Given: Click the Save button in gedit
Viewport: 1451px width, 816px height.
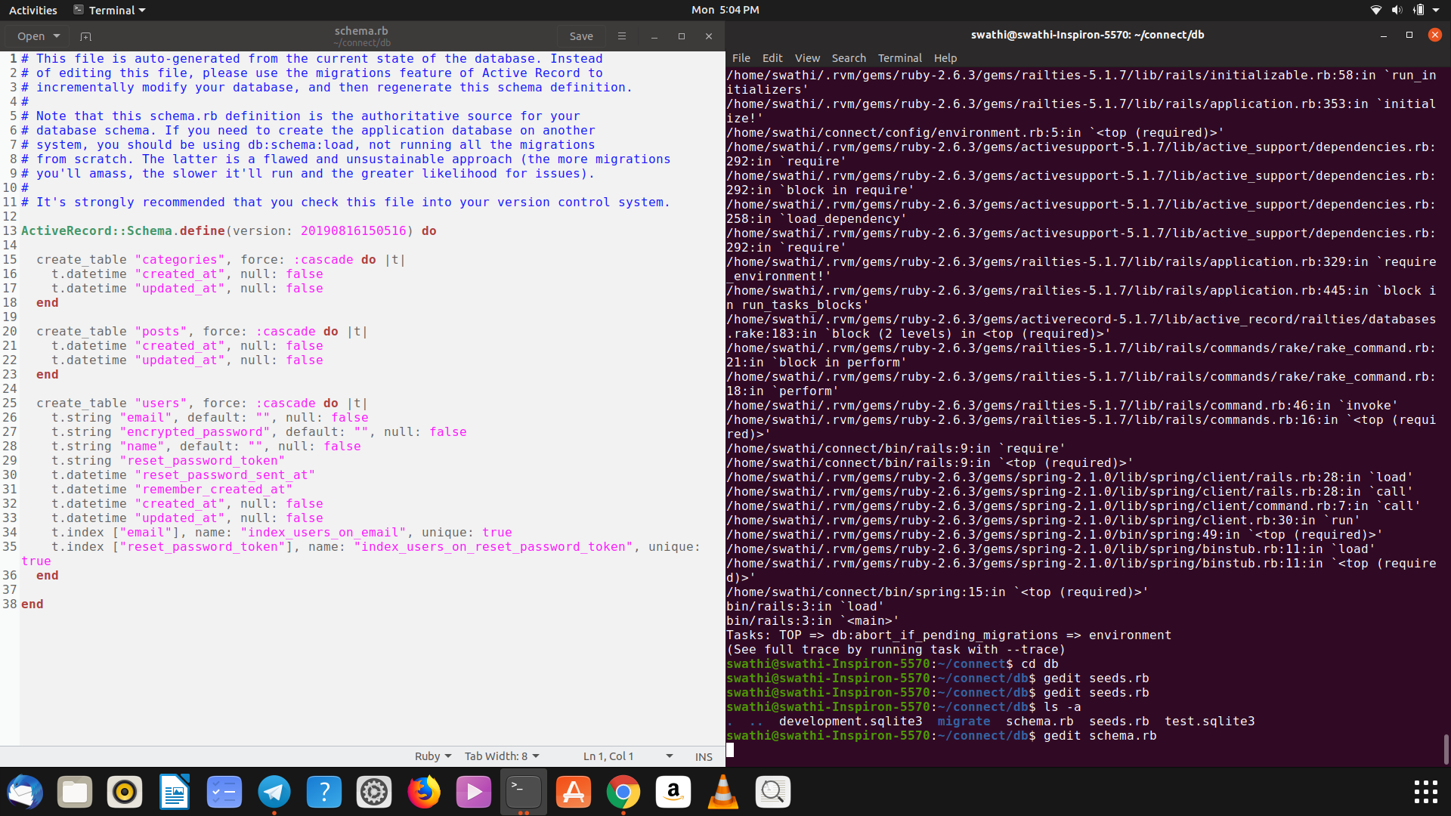Looking at the screenshot, I should click(x=580, y=36).
